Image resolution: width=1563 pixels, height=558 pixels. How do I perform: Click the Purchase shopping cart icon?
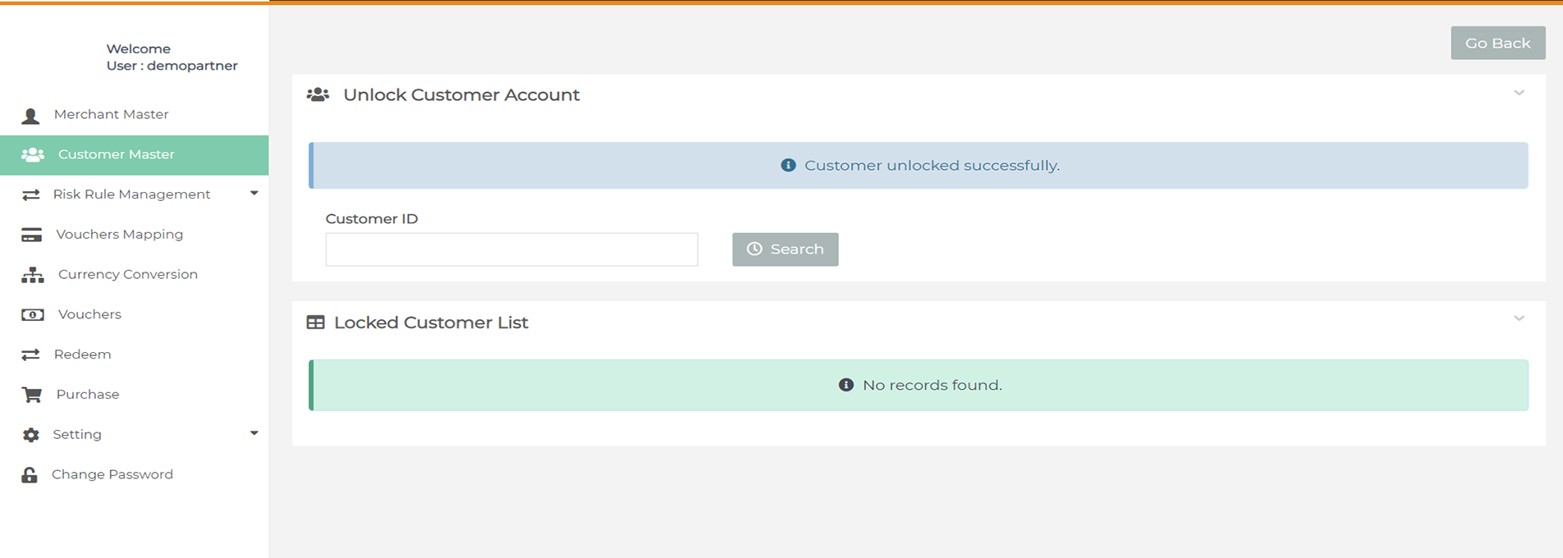(31, 395)
